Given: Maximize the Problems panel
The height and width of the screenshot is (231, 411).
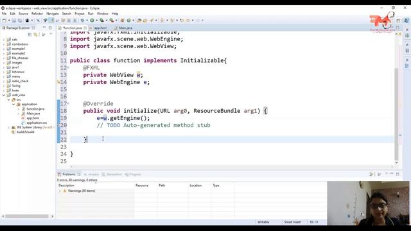Looking at the screenshot, I should click(398, 174).
